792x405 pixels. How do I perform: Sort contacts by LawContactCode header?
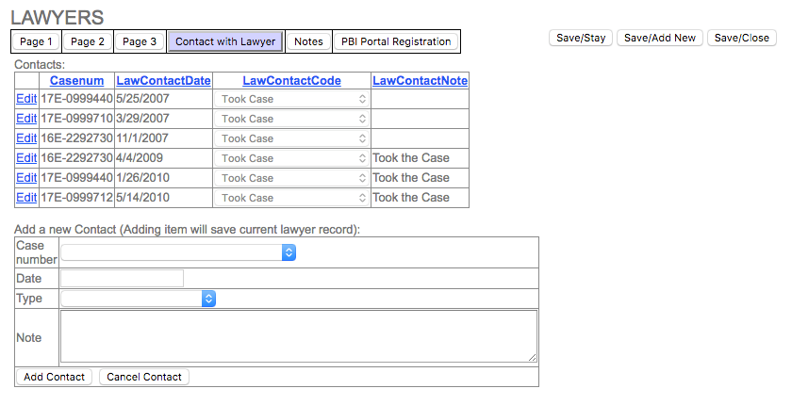291,81
